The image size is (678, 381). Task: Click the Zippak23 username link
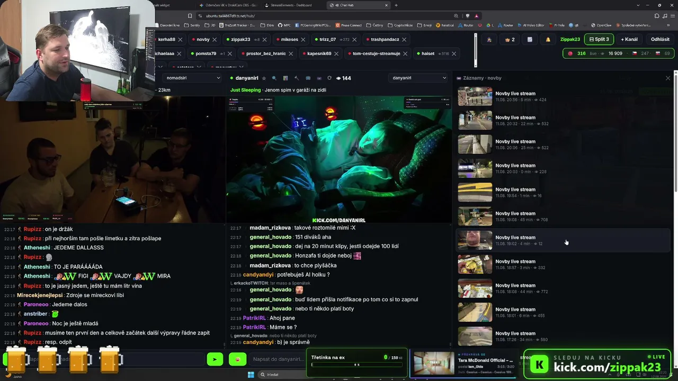point(570,39)
